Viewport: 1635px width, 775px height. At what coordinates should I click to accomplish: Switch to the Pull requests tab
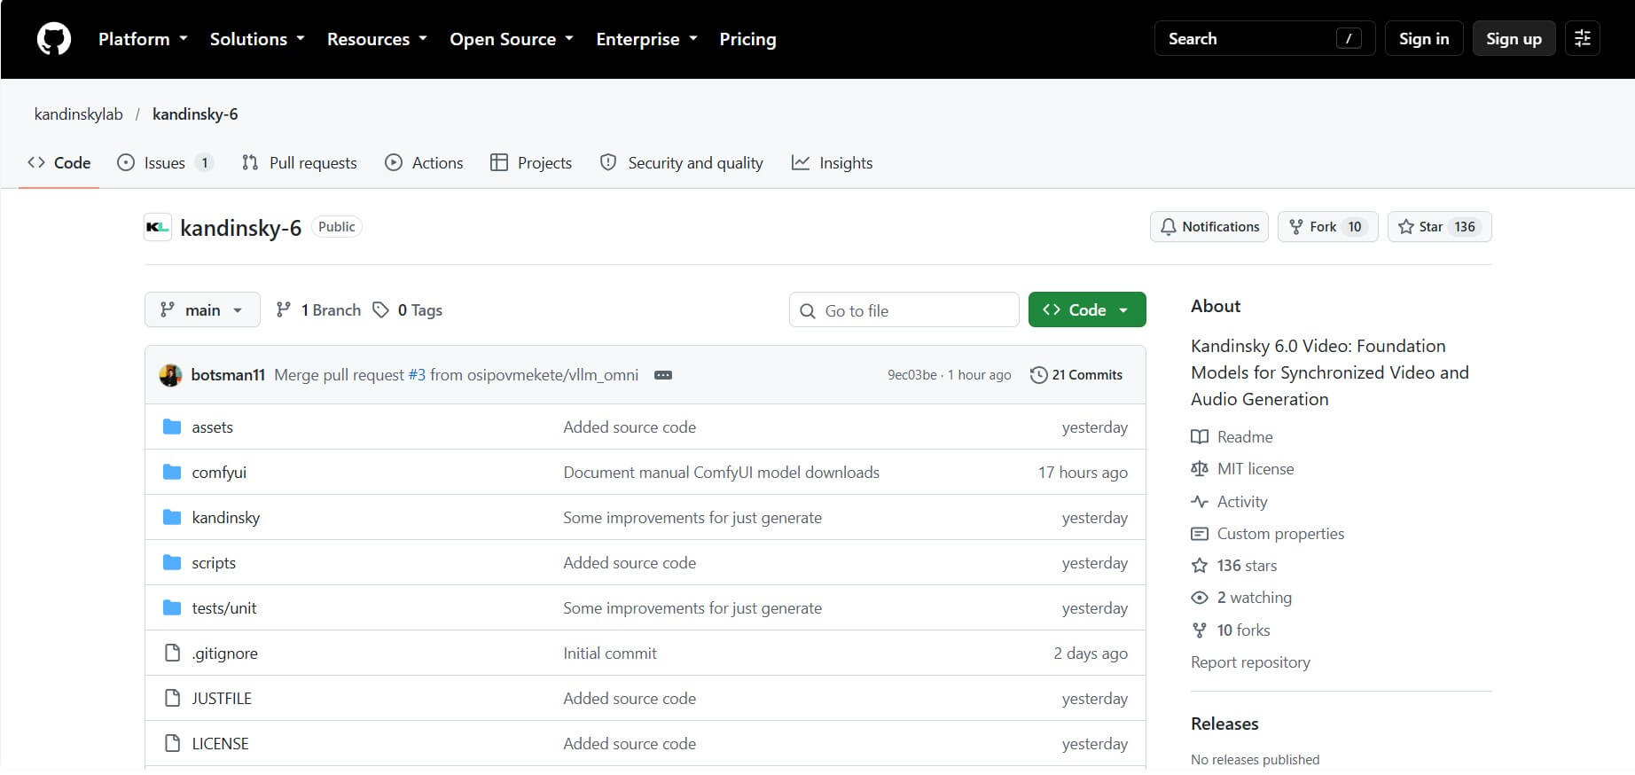300,163
